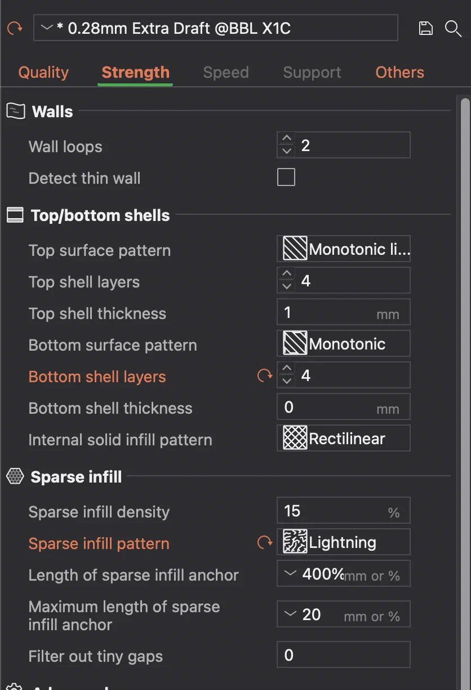471x690 pixels.
Task: Decrease Top shell layers with down arrow
Action: tap(287, 286)
